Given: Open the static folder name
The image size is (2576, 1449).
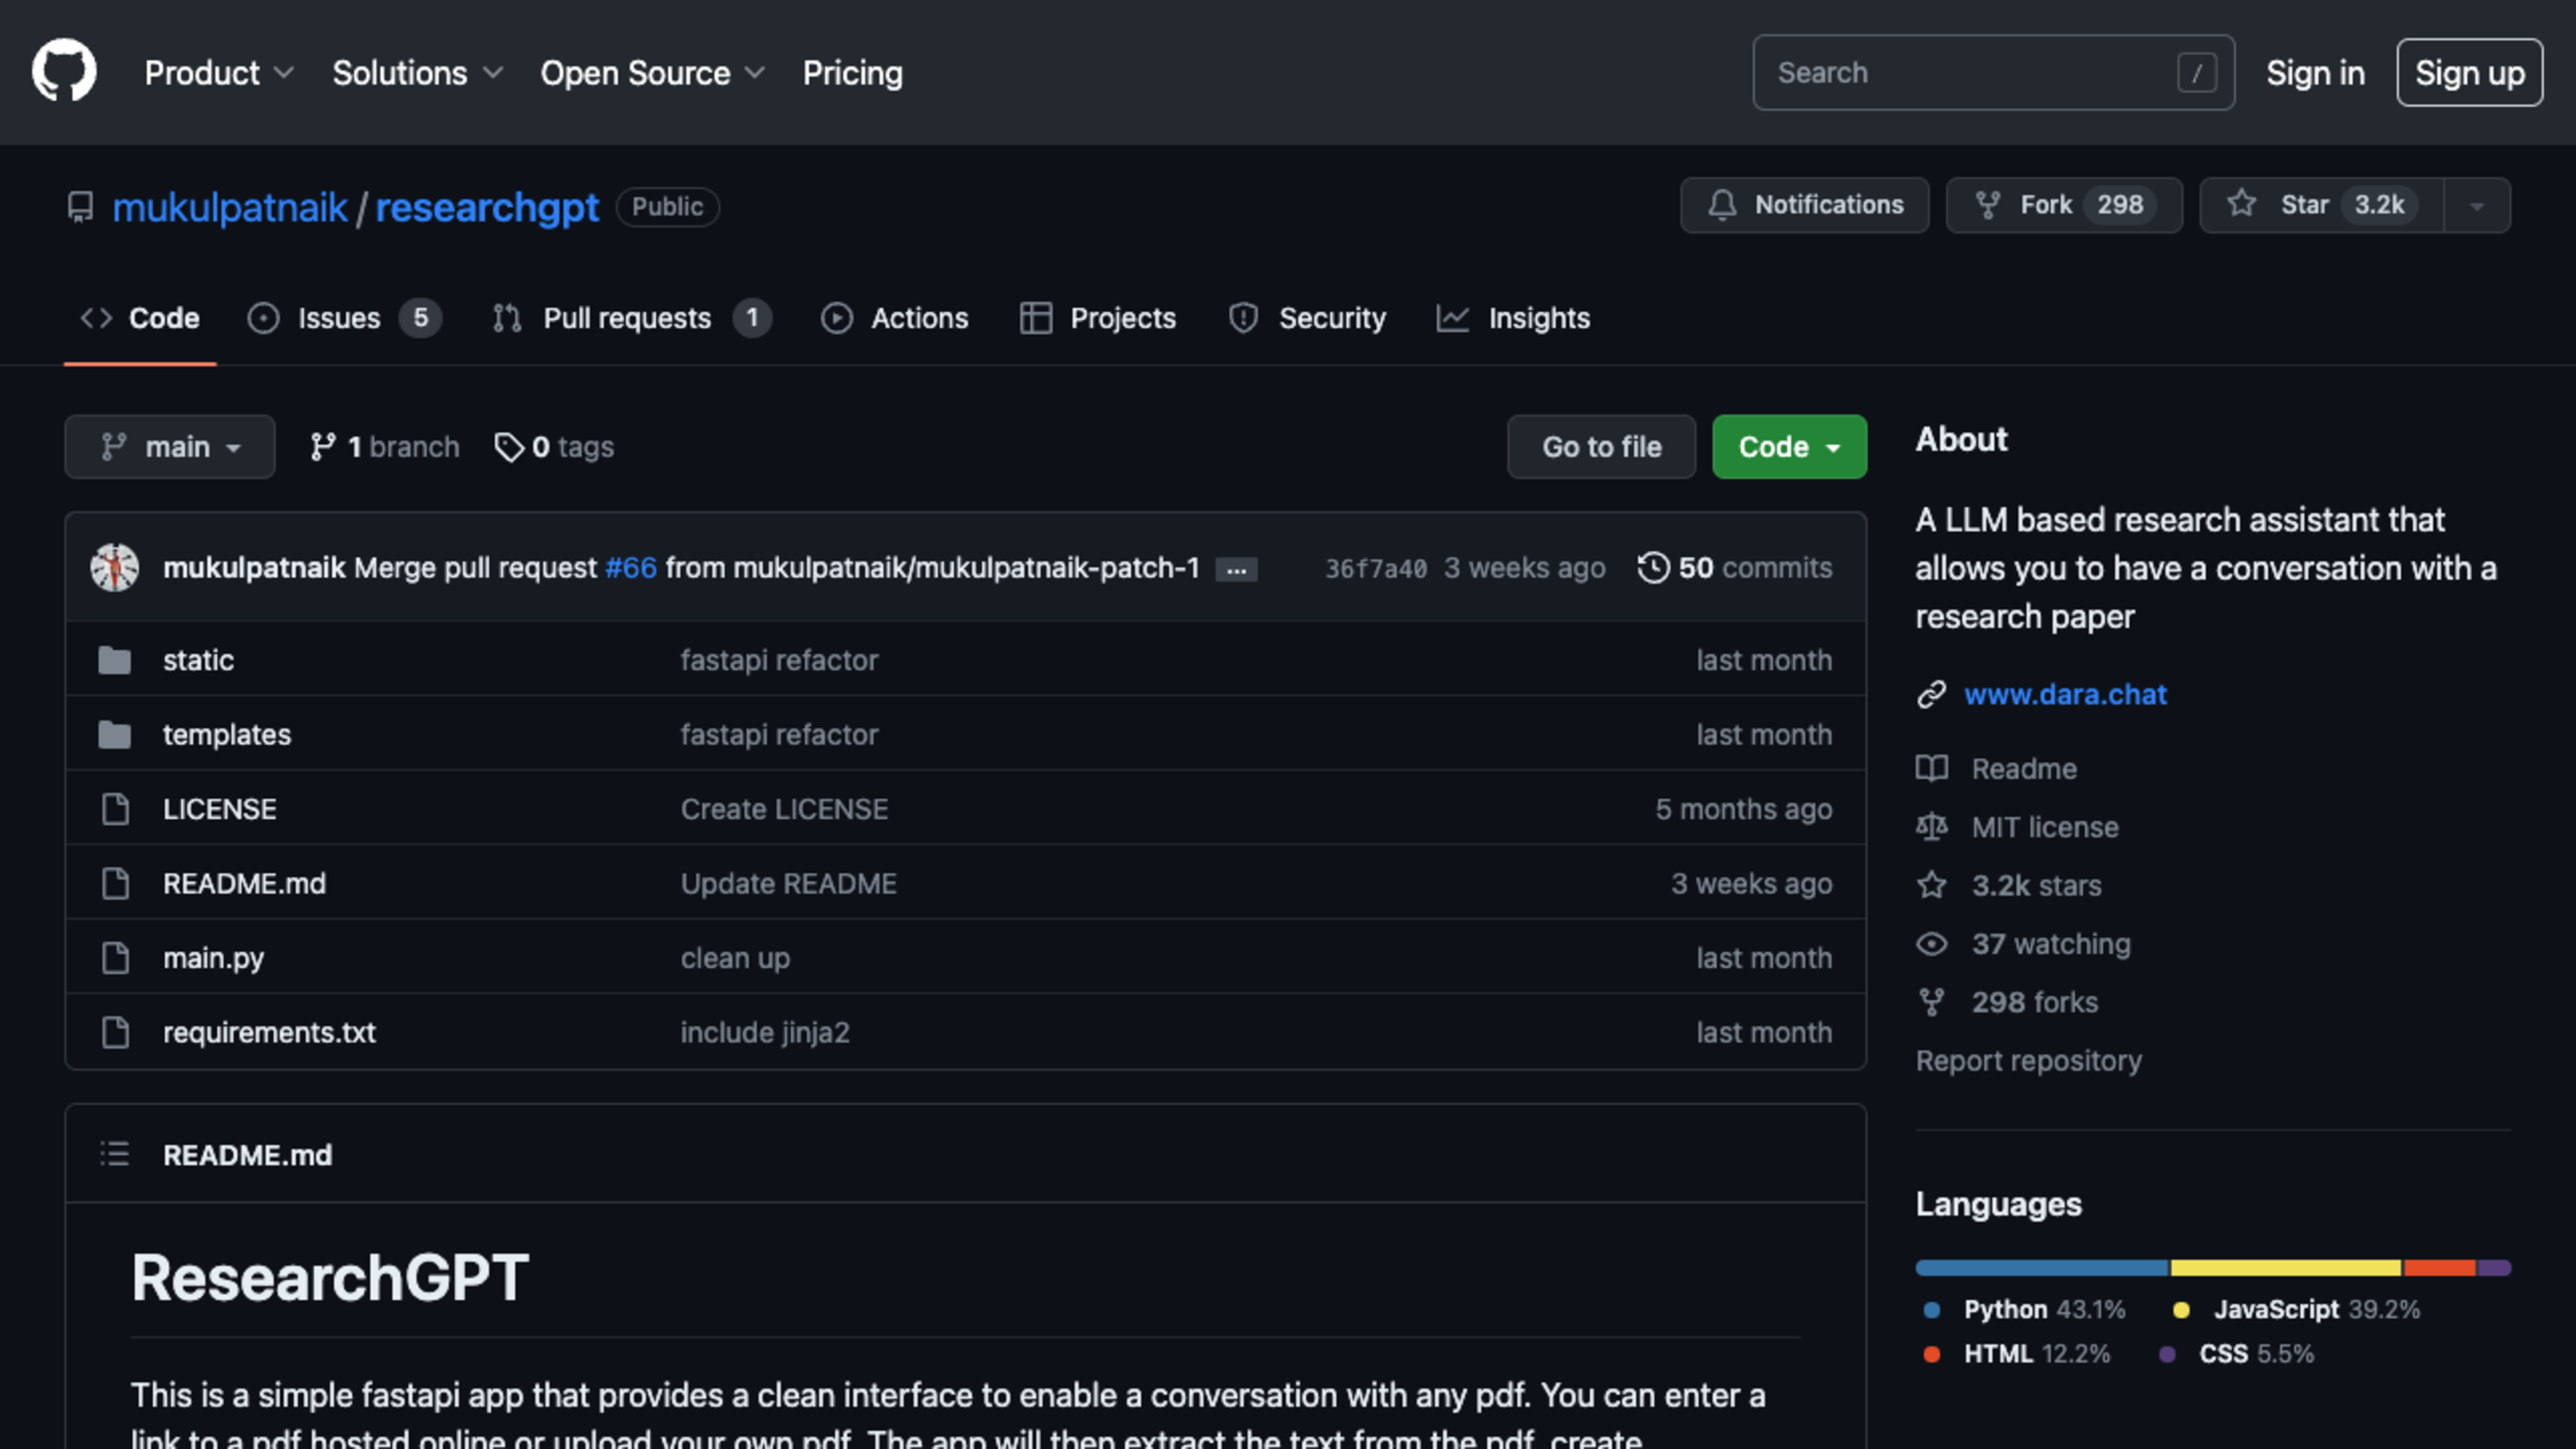Looking at the screenshot, I should click(198, 660).
